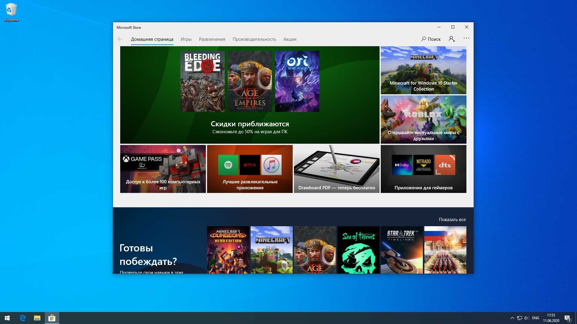This screenshot has width=577, height=324.
Task: Switch to the Домашняя страница tab
Action: (x=152, y=39)
